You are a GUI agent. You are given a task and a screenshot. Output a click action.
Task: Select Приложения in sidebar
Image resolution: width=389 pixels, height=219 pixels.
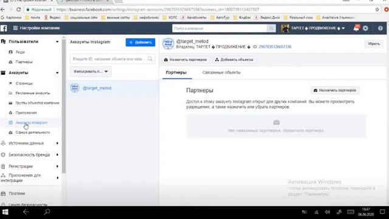point(26,113)
